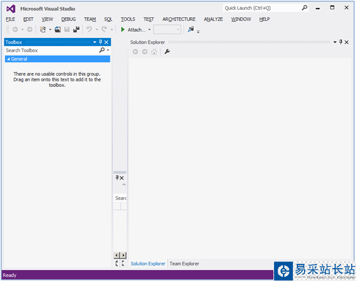Minimize the Visual Studio window
This screenshot has height=281, width=356.
pos(317,8)
